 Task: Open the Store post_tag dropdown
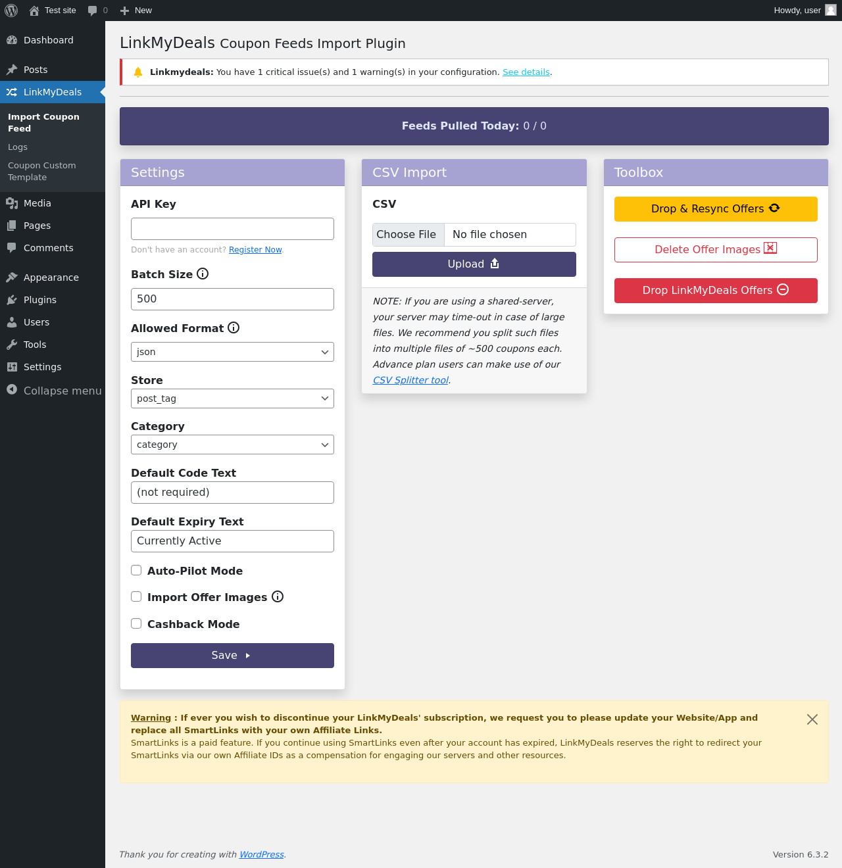(x=232, y=398)
